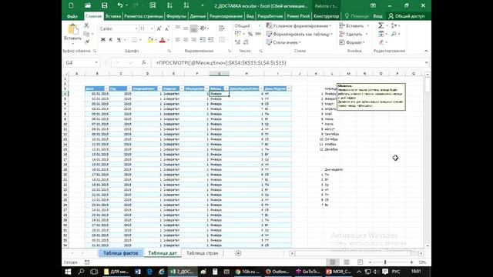Toggle bold Ж formatting
This screenshot has width=493, height=277.
coord(102,40)
